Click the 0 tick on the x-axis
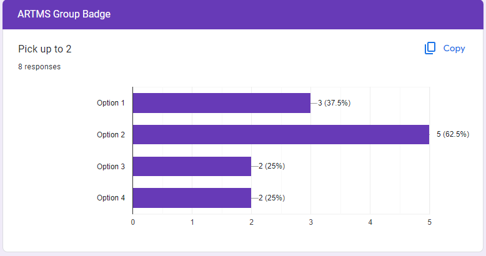Viewport: 486px width, 256px height. [x=133, y=222]
